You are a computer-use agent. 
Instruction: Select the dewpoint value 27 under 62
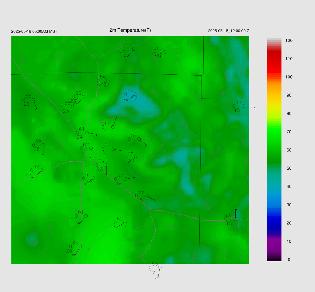point(29,175)
